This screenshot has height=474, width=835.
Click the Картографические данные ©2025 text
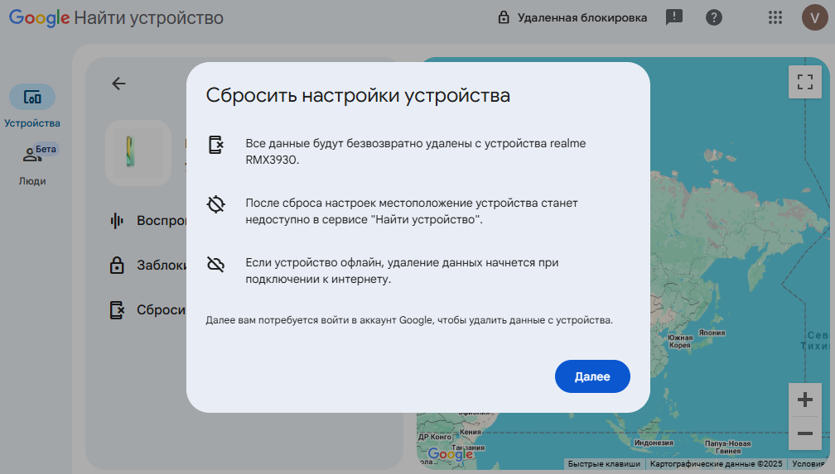coord(716,464)
